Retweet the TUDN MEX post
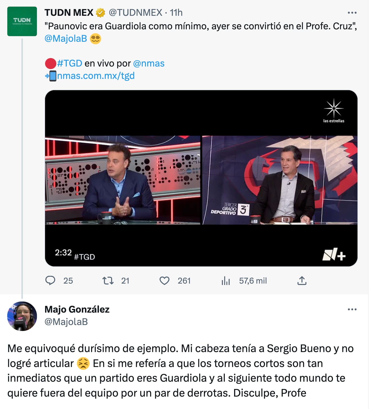 (108, 280)
